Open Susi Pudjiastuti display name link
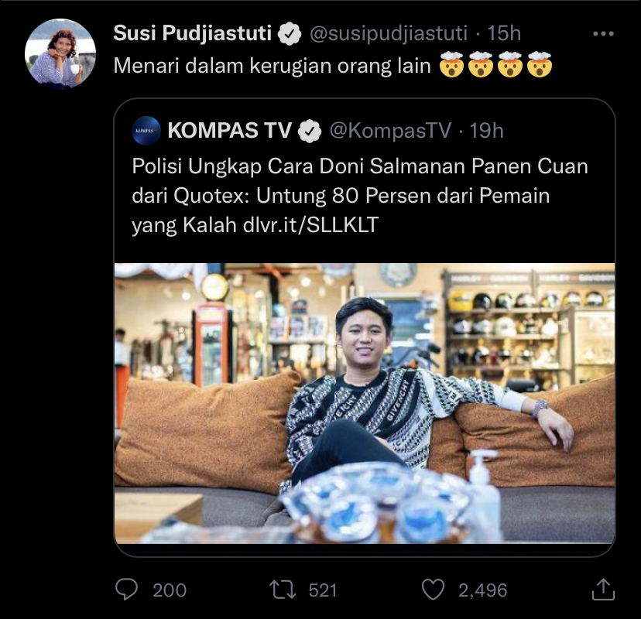641x619 pixels. click(x=192, y=34)
